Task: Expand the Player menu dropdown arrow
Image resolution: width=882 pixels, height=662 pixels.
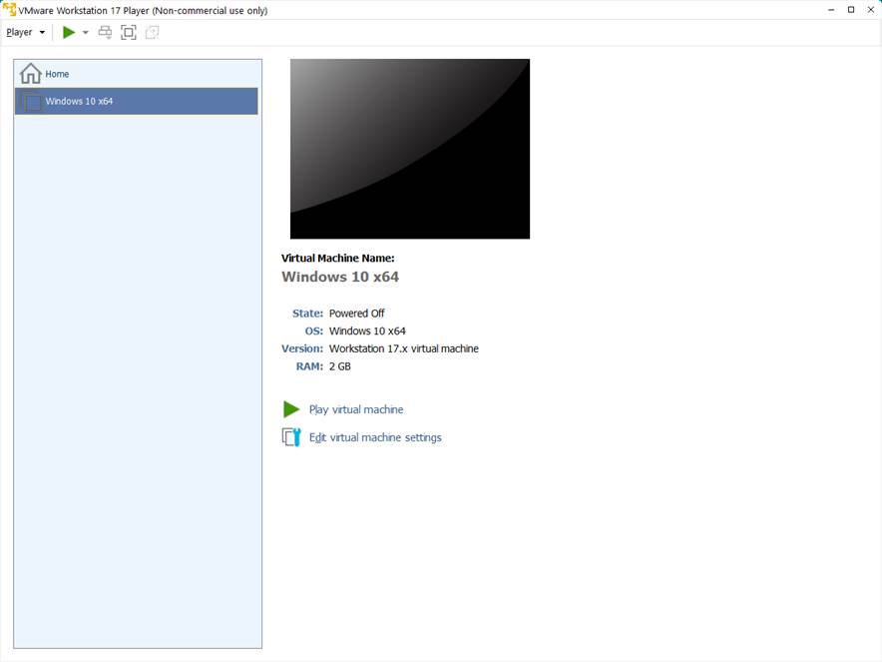Action: [x=42, y=32]
